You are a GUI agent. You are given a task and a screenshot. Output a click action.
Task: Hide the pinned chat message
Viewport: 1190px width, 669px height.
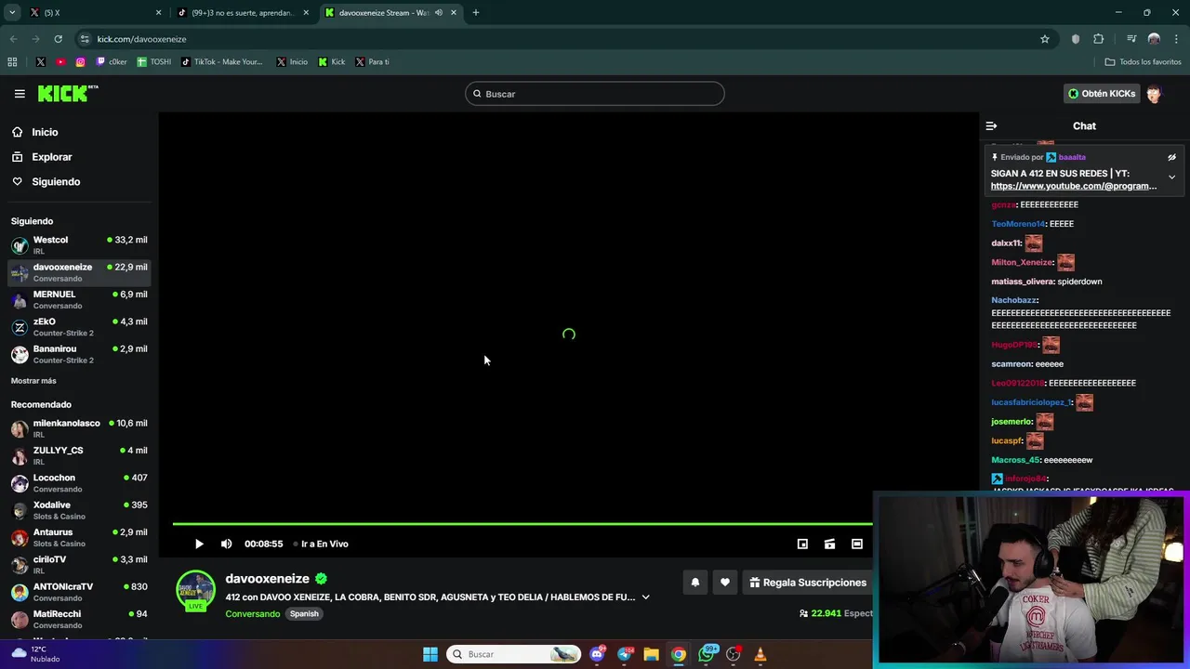pyautogui.click(x=1171, y=157)
